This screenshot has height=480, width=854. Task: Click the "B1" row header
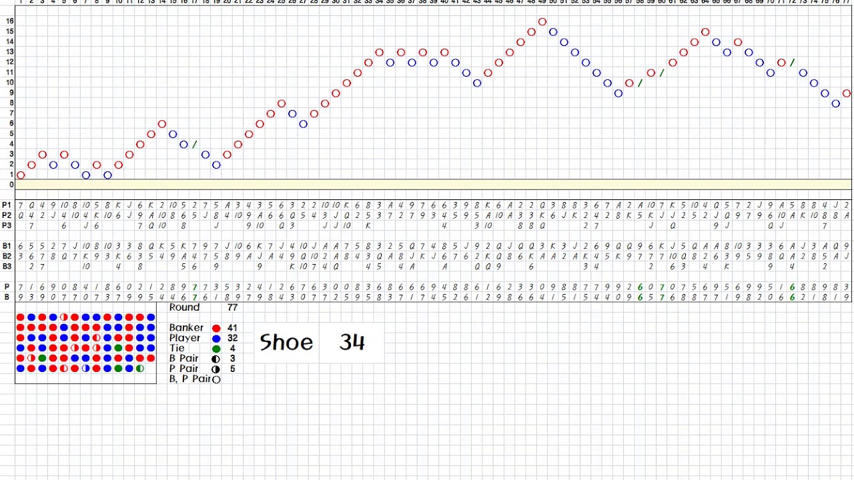click(x=7, y=246)
